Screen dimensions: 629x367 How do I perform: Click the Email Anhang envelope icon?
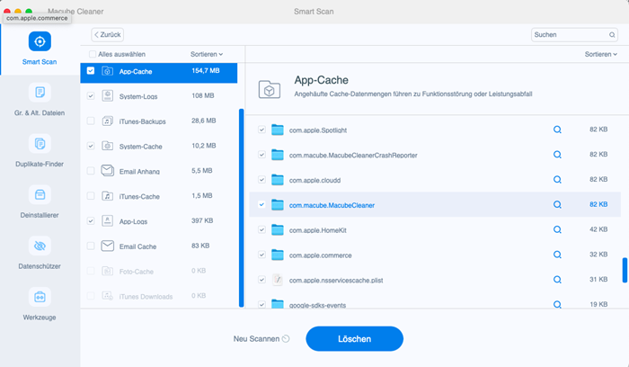point(107,171)
